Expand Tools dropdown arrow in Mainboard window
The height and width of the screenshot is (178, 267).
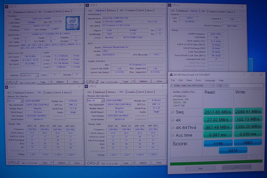pyautogui.click(x=133, y=81)
